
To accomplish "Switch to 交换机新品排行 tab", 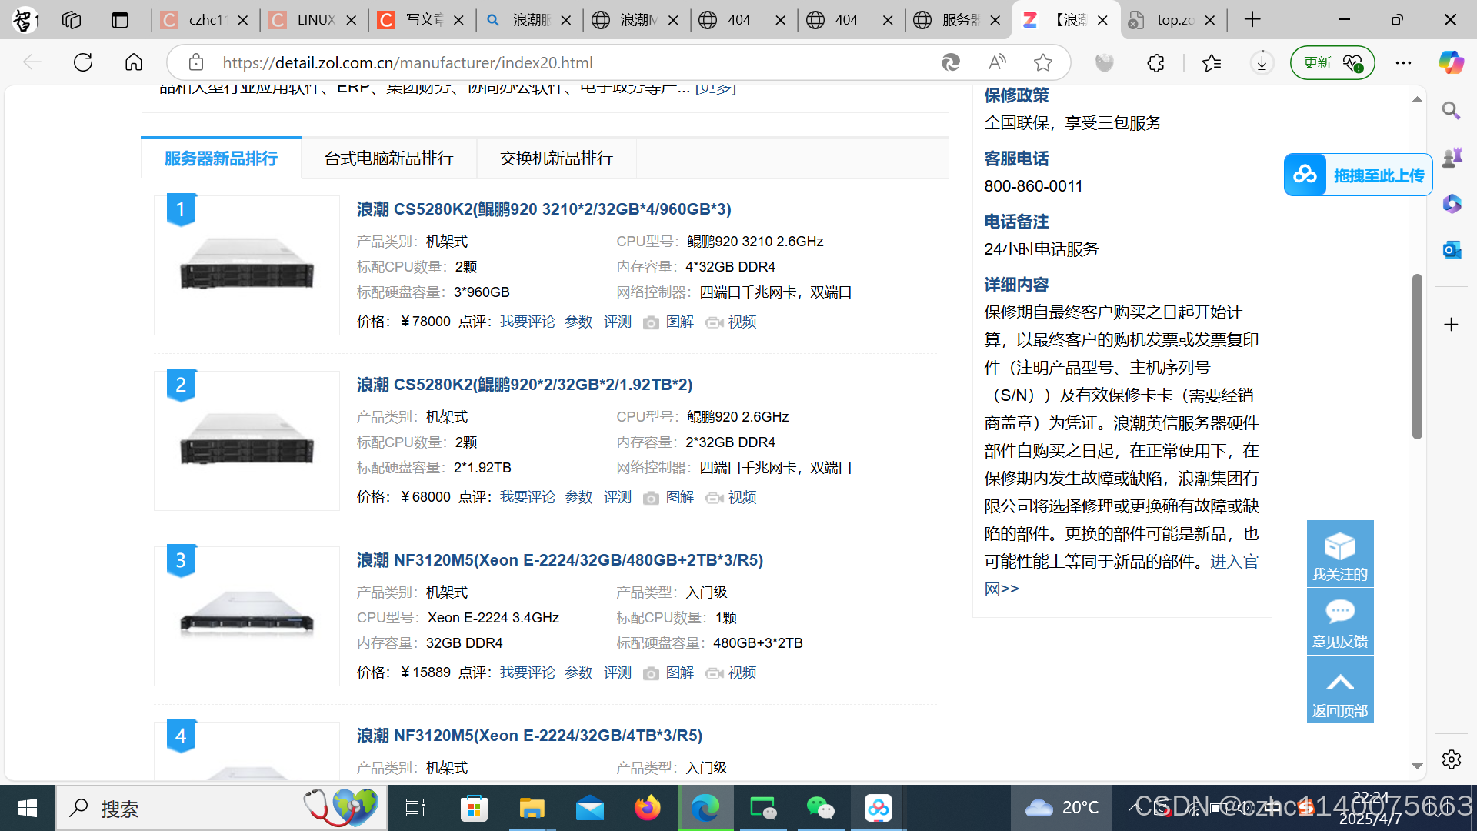I will point(556,159).
